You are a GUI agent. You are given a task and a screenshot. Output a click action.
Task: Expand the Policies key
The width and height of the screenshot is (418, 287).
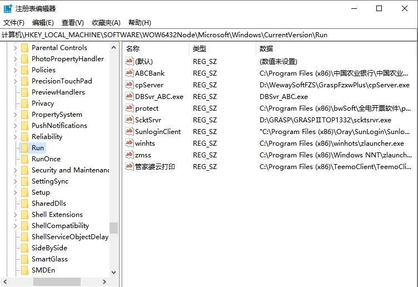(15, 70)
